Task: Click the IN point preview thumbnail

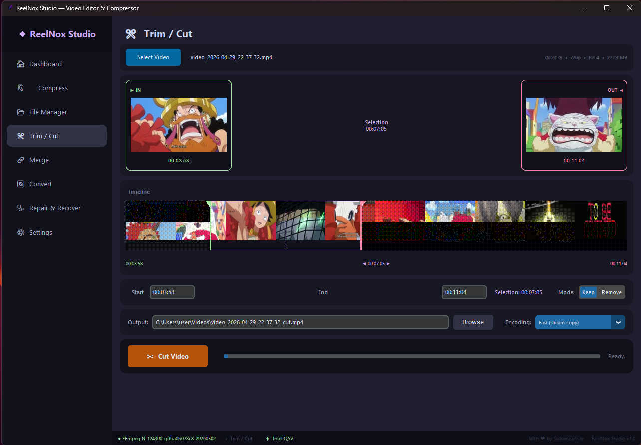Action: point(179,125)
